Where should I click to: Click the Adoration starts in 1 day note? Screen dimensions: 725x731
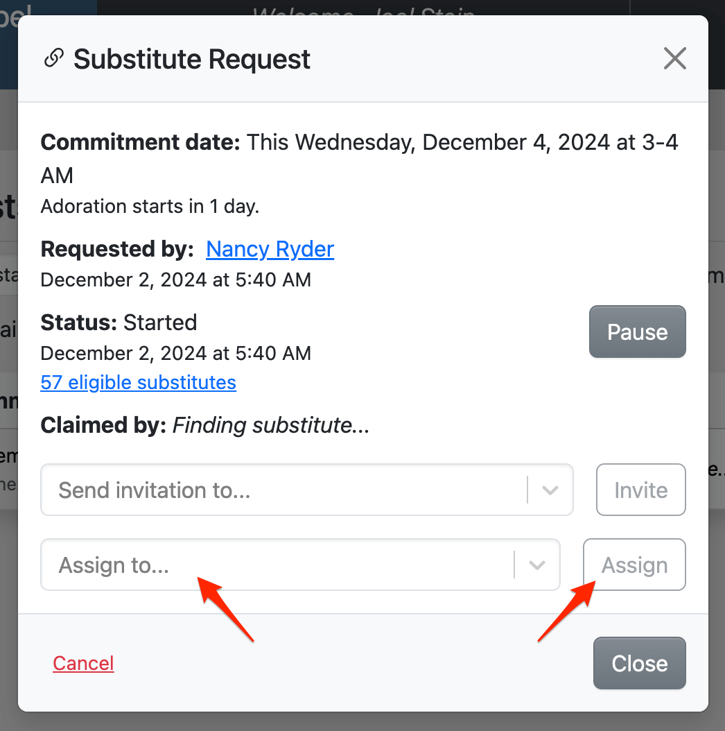click(150, 207)
